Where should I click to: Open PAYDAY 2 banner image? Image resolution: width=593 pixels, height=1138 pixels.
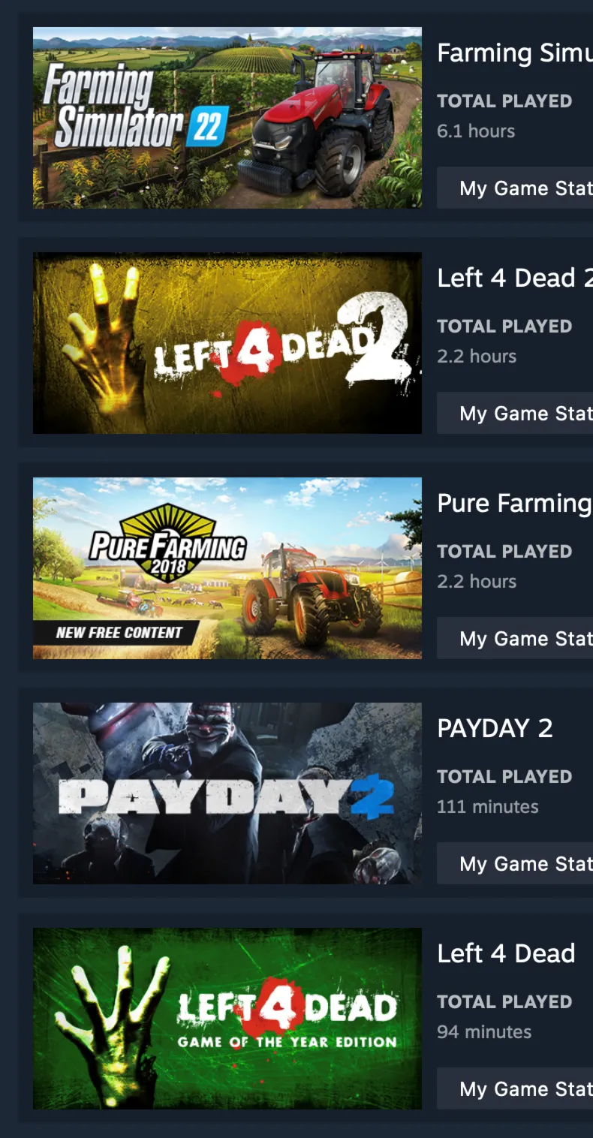point(227,793)
